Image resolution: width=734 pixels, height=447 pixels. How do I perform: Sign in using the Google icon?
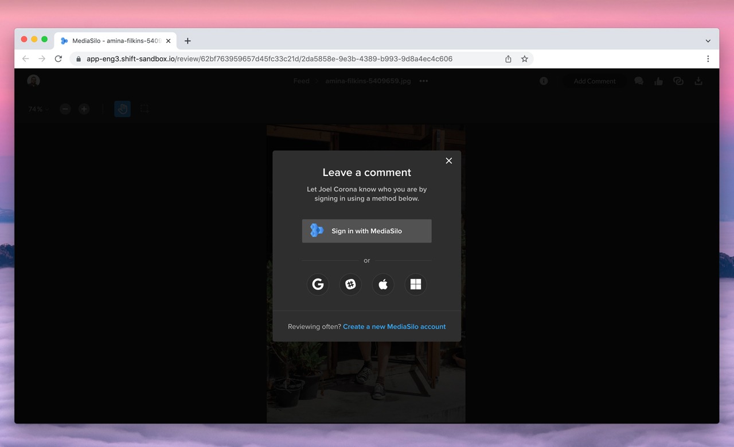click(x=318, y=284)
